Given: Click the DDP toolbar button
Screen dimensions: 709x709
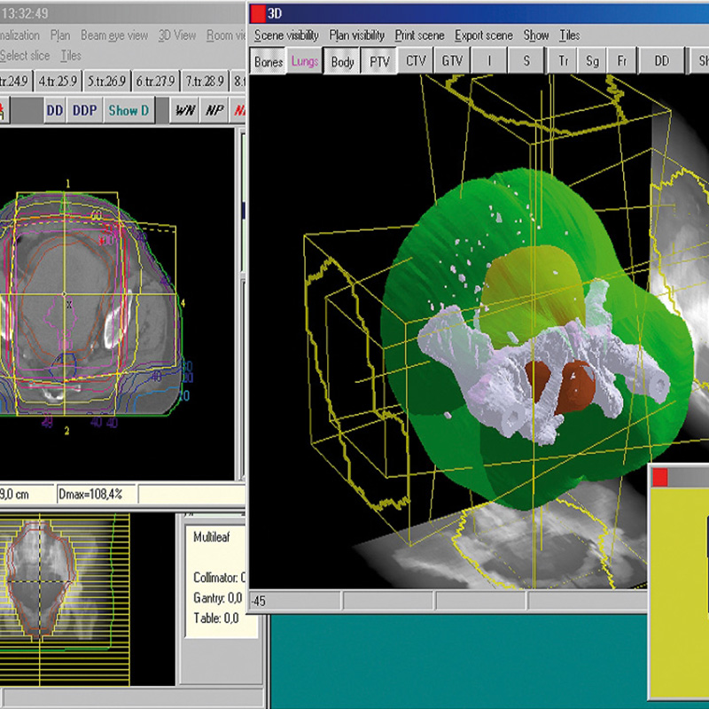Looking at the screenshot, I should coord(85,110).
